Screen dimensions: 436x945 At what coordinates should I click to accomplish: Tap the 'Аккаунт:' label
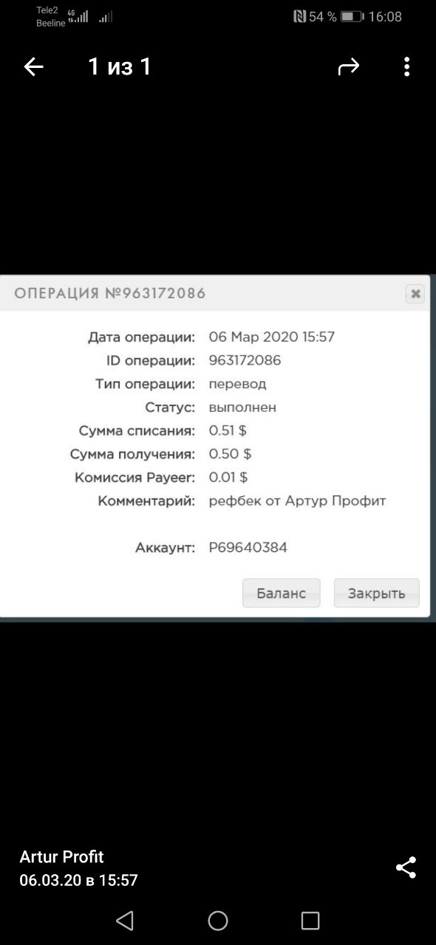tap(166, 548)
